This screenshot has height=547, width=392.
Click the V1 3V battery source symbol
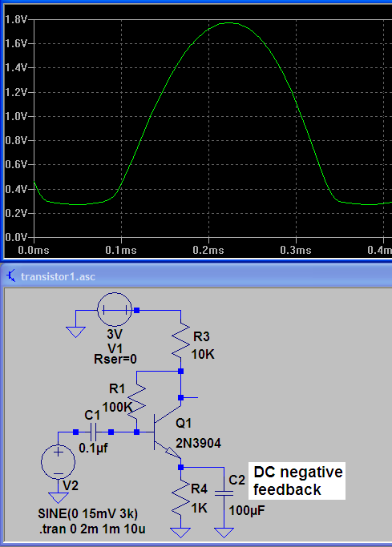[x=115, y=310]
